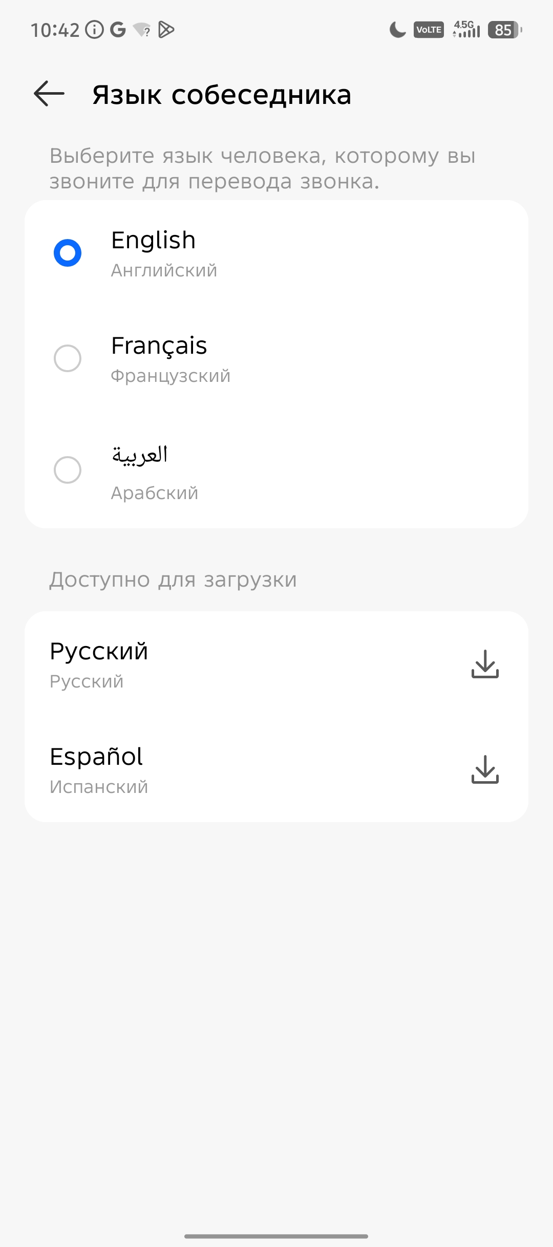
Task: Tap the back arrow icon
Action: pyautogui.click(x=49, y=94)
